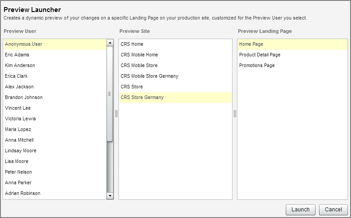Screen dimensions: 351x218
Task: Choose Adrian Robinson from the user list
Action: click(23, 194)
